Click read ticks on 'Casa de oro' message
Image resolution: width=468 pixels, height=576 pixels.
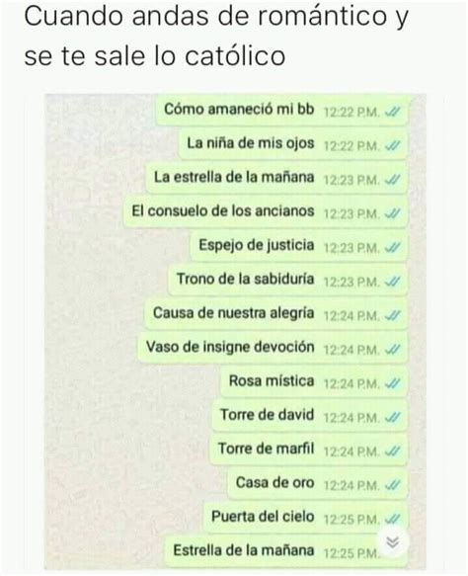392,485
